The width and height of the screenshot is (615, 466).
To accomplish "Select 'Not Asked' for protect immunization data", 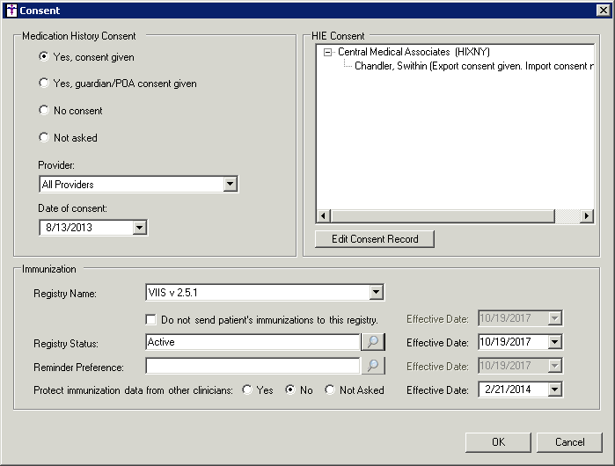I will tap(330, 390).
